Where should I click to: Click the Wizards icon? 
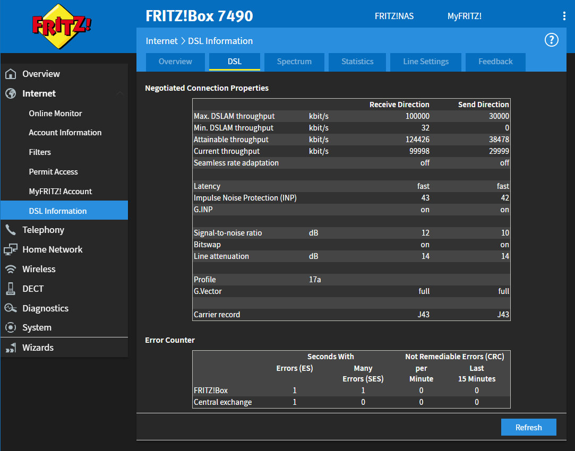coord(11,348)
